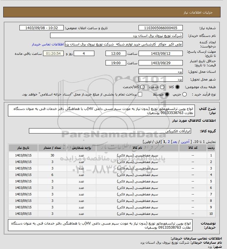Click quantity 30 in row 1
Screen dimensions: 227x249
(x=52, y=156)
